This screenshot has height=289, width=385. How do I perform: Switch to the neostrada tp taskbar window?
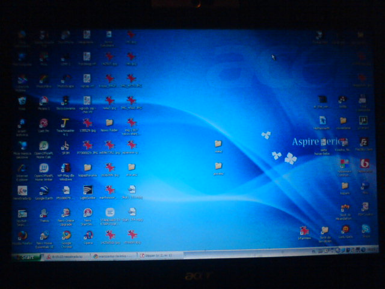coord(66,256)
